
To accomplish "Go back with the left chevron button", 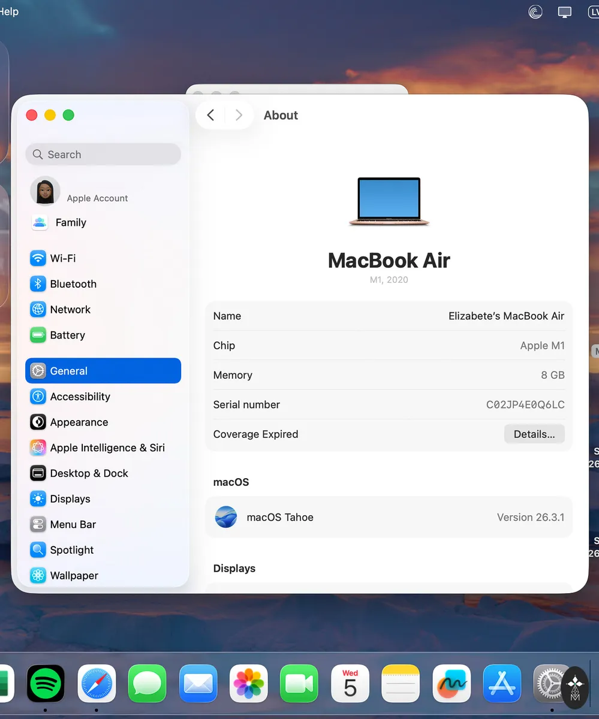I will pos(210,115).
